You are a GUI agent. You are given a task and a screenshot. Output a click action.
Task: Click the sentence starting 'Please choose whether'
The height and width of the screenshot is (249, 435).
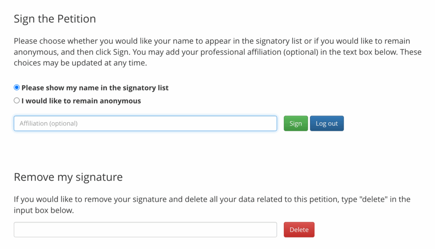pos(127,41)
